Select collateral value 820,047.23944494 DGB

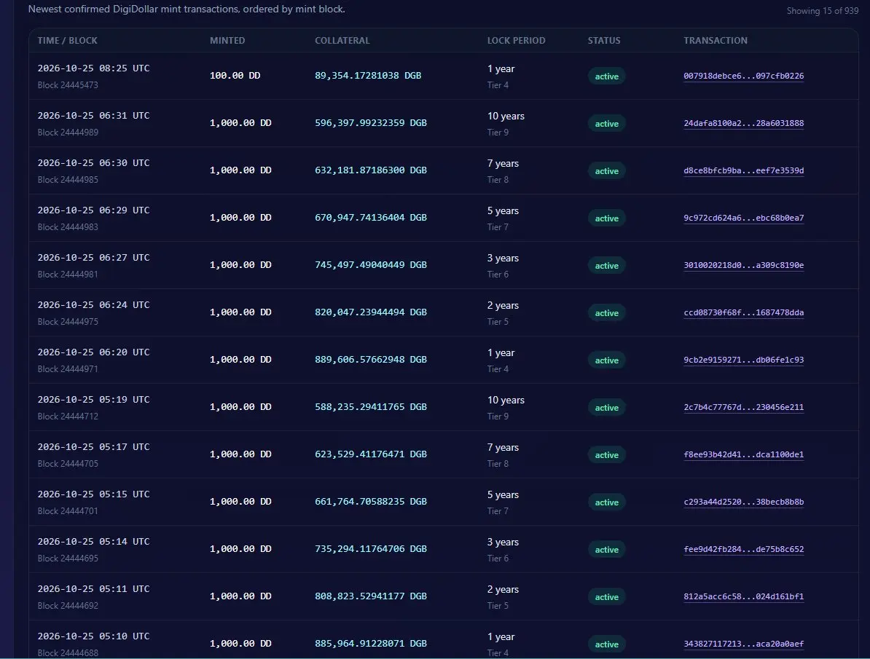[371, 312]
